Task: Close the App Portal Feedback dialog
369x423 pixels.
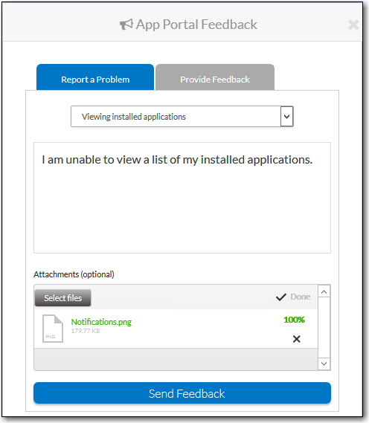Action: tap(353, 25)
